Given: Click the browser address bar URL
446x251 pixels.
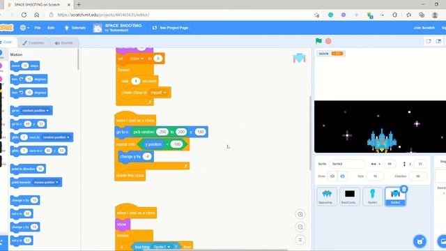Looking at the screenshot, I should point(103,15).
